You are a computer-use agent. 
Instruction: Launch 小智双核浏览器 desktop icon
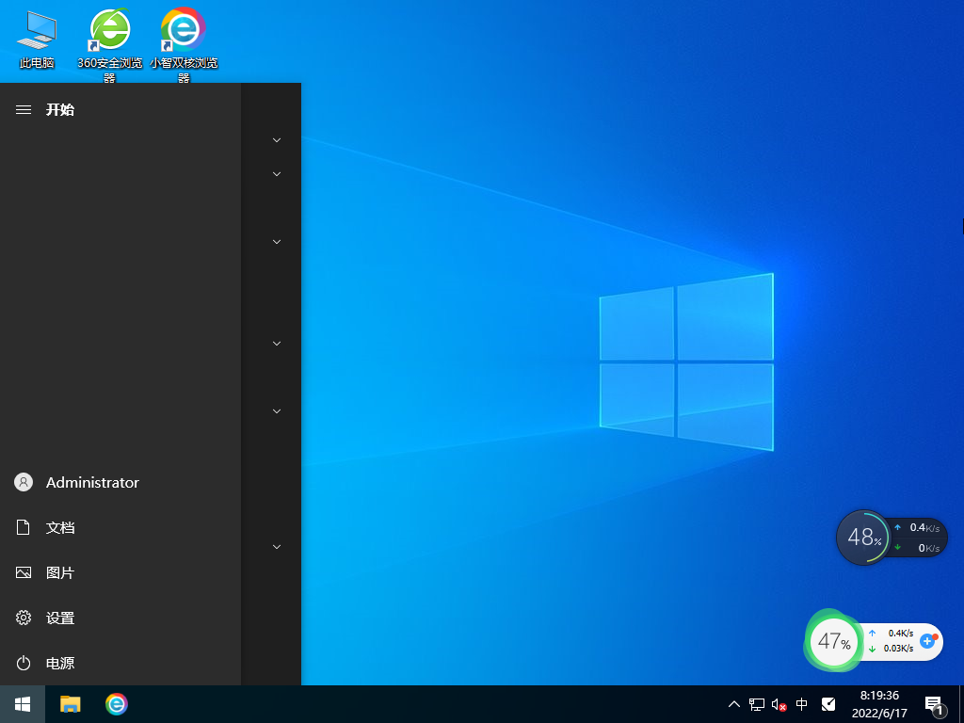182,28
